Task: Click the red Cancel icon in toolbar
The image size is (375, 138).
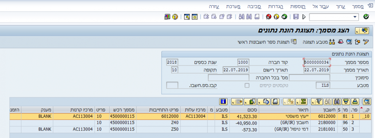Action: pos(268,17)
